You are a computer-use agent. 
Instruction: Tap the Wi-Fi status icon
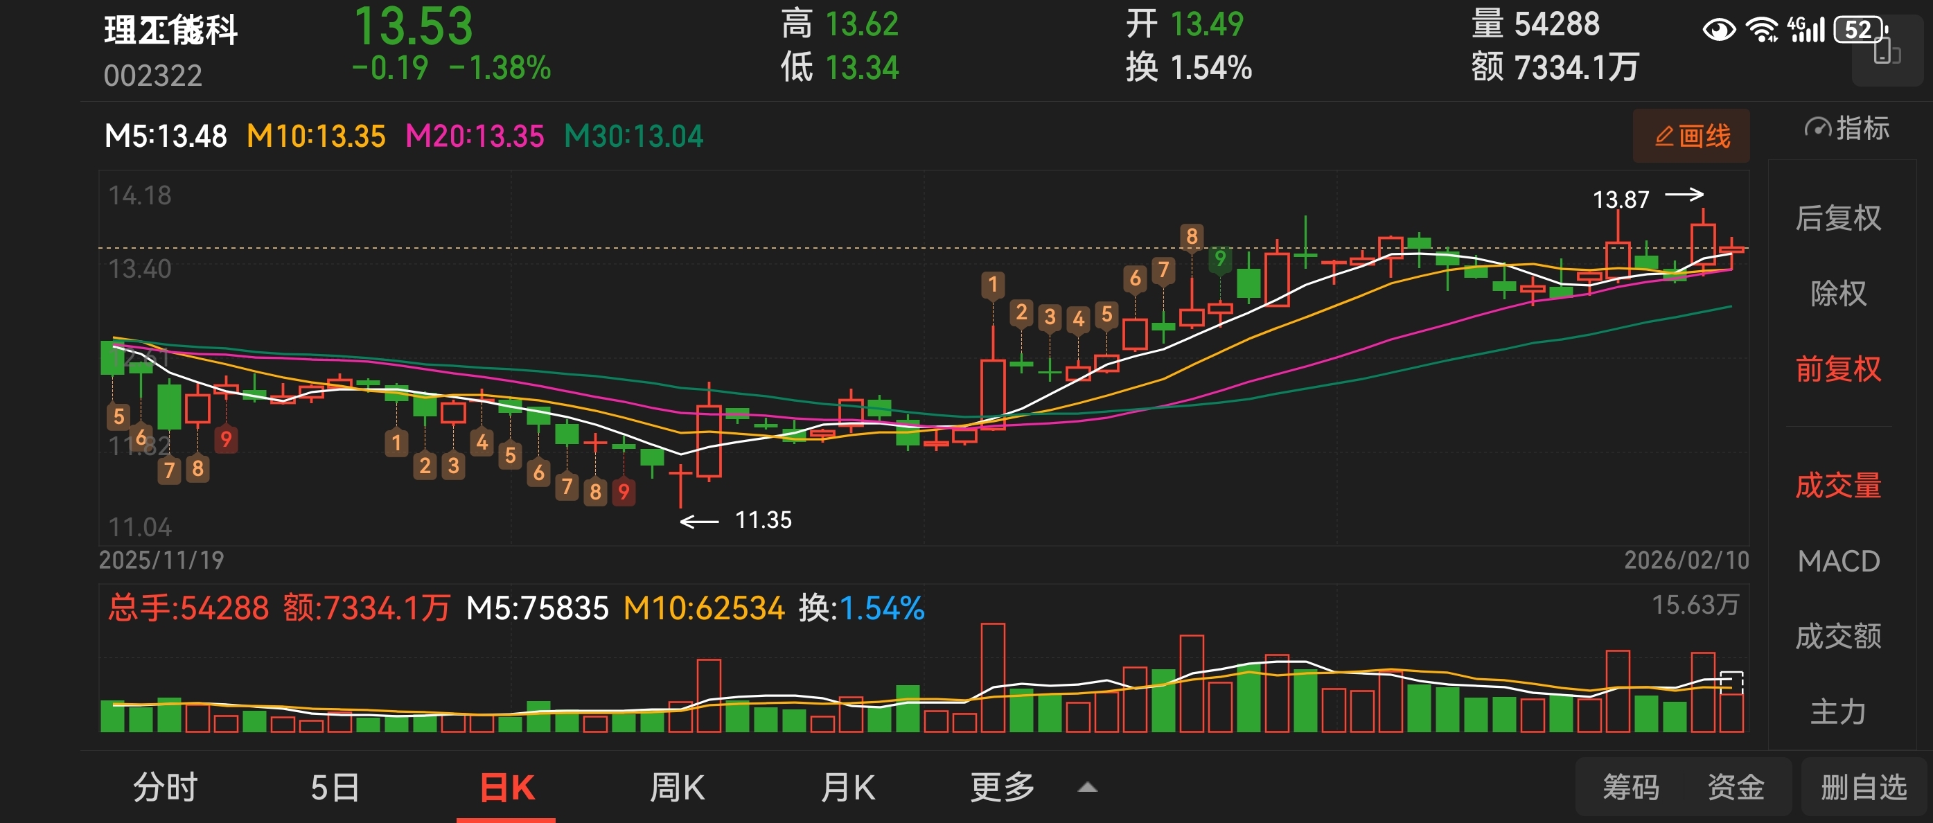1760,30
